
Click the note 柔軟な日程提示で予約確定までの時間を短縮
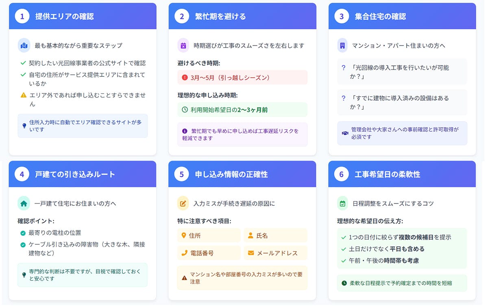click(x=402, y=283)
